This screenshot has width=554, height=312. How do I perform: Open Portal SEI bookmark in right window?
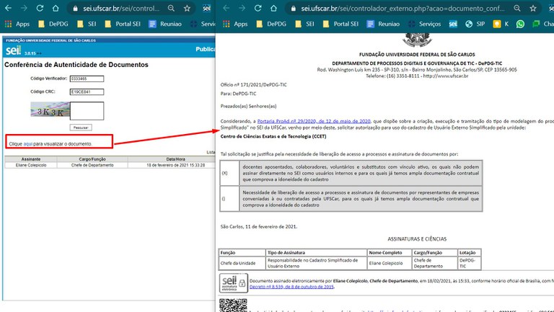tap(341, 24)
